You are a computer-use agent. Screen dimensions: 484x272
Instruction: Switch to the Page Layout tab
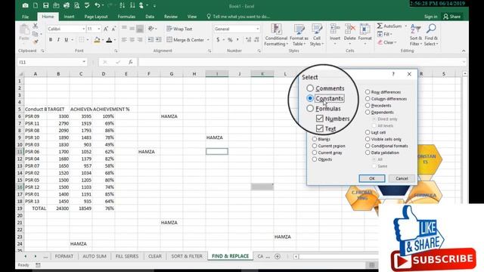pyautogui.click(x=96, y=17)
